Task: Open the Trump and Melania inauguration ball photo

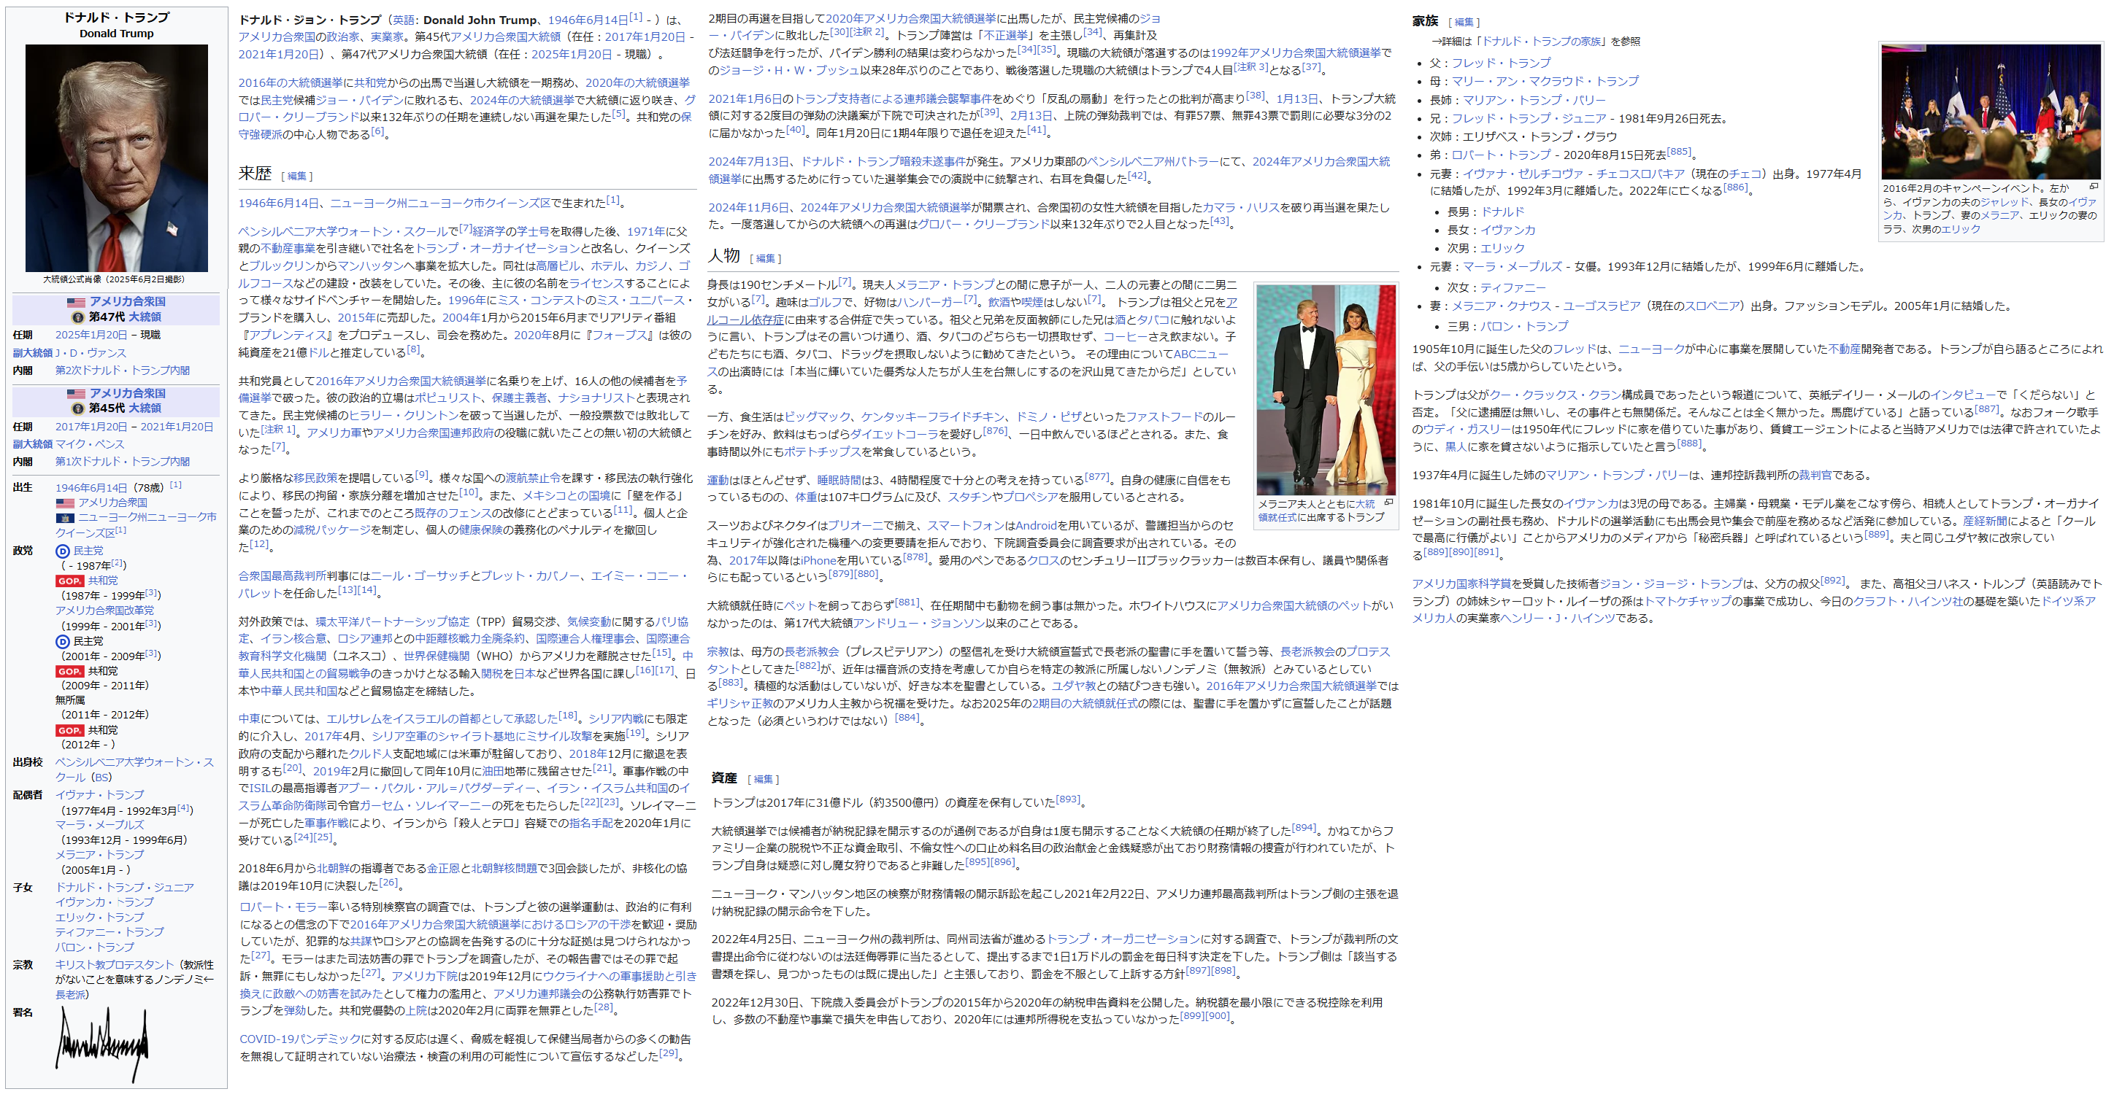Action: click(1326, 389)
